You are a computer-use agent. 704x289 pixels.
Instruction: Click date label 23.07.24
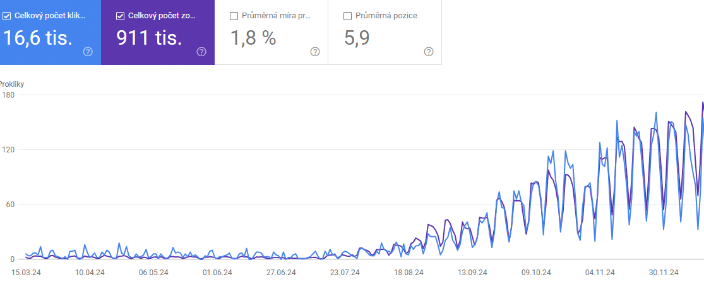[345, 273]
